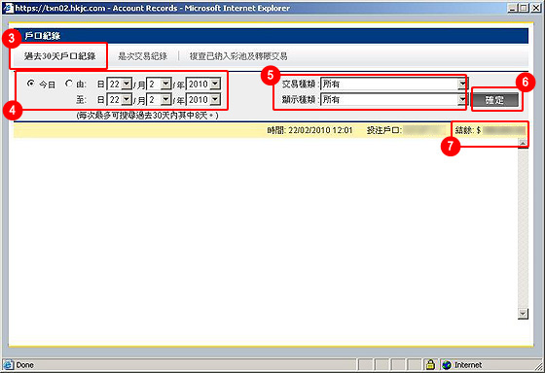Viewport: 545px width, 373px height.
Task: Select the 由 date range radio button
Action: [69, 84]
